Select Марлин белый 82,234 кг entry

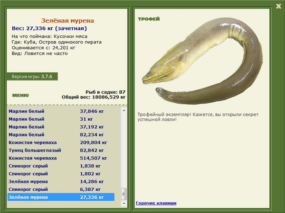tap(61, 134)
